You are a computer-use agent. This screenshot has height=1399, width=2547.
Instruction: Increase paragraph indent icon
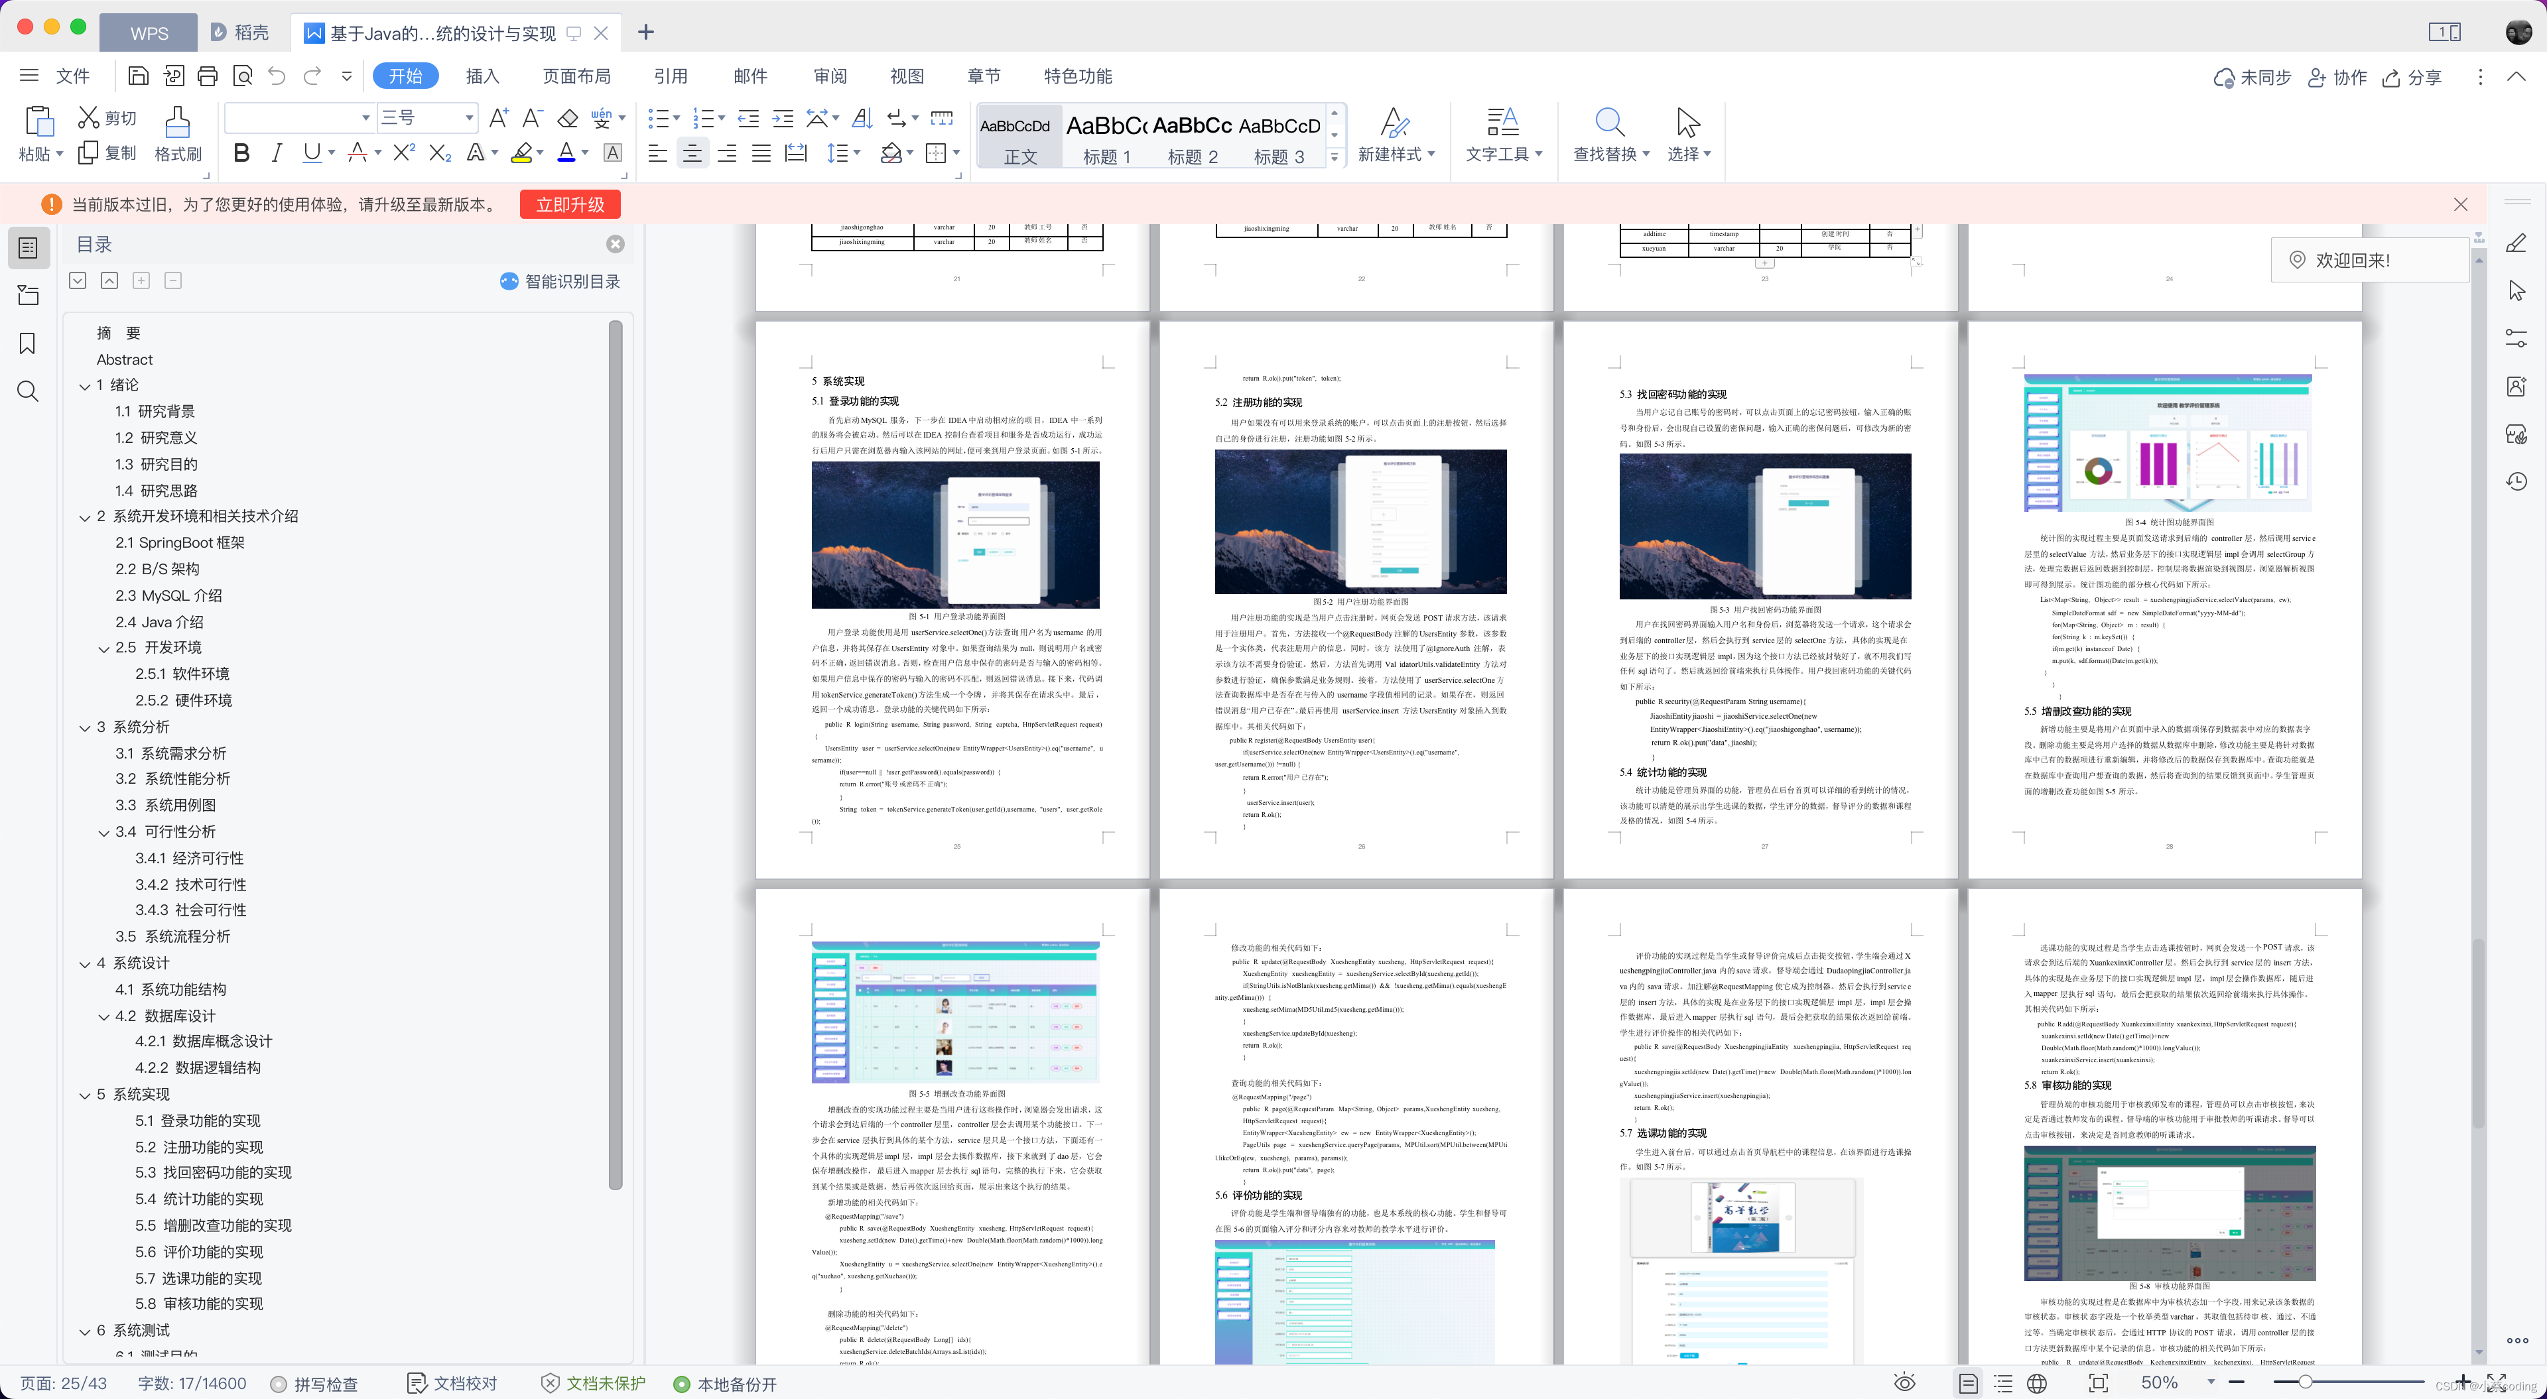click(x=783, y=119)
